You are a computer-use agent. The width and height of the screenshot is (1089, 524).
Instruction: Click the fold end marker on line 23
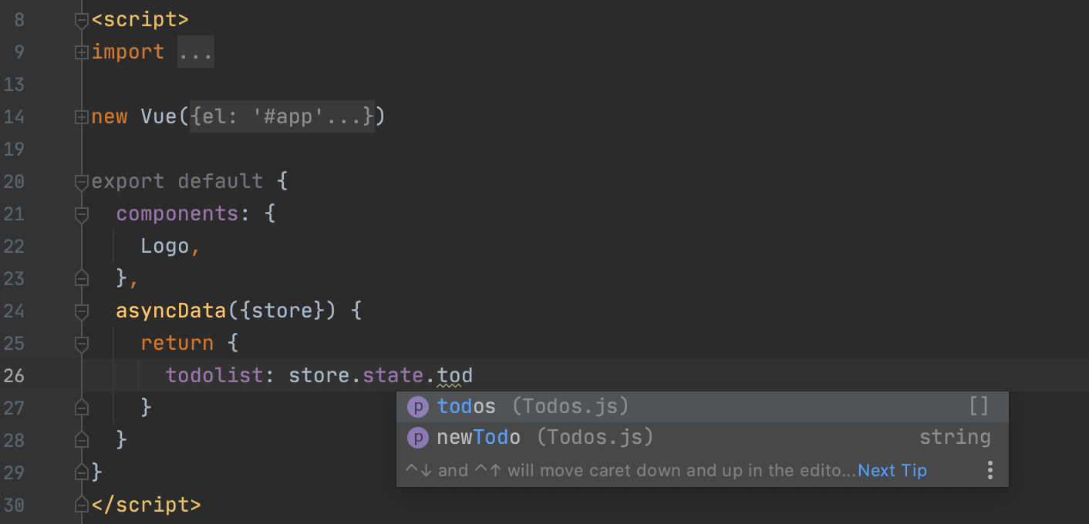tap(81, 277)
